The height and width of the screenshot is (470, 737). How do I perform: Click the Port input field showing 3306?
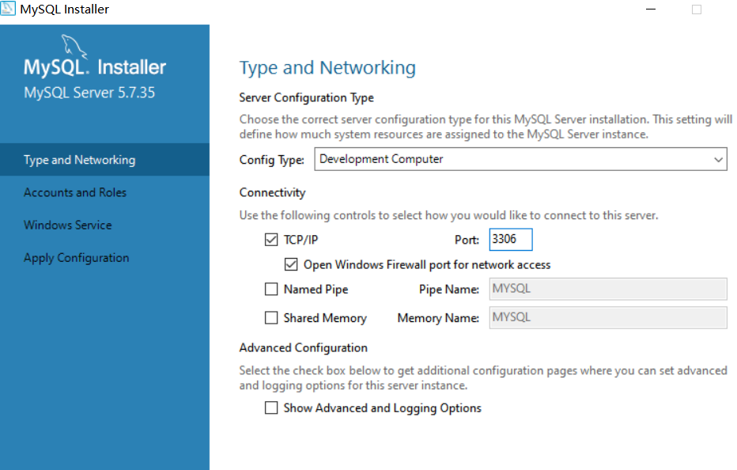click(511, 240)
